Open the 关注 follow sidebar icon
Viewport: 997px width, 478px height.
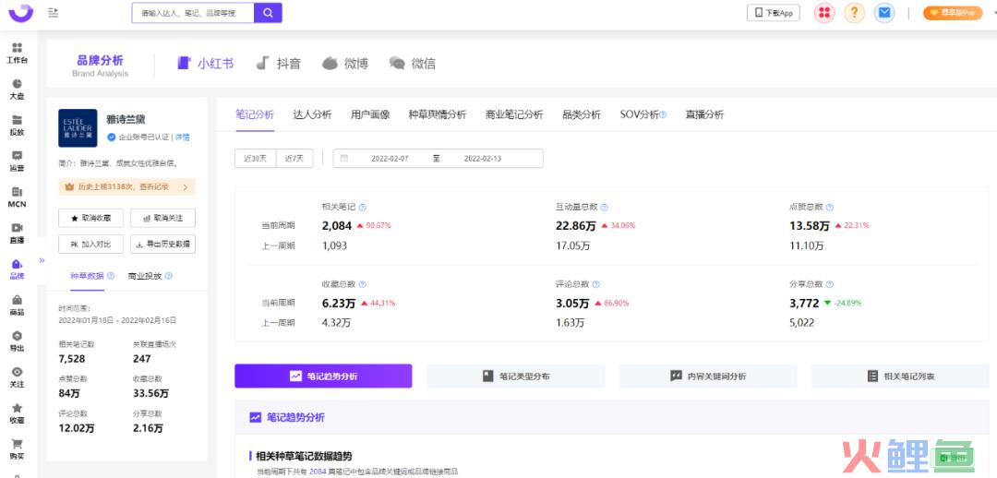click(18, 377)
